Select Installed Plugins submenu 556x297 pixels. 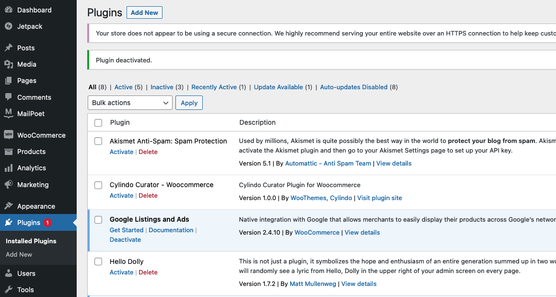tap(31, 241)
